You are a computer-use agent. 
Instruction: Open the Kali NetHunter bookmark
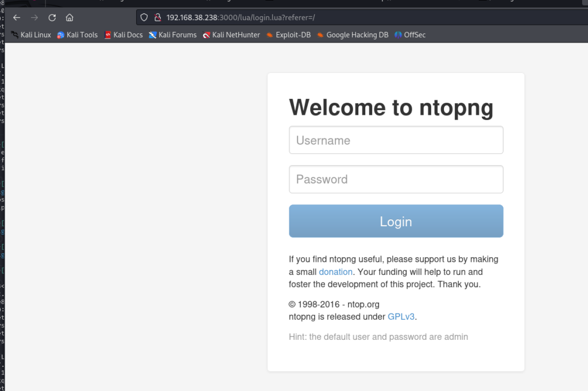click(x=231, y=35)
